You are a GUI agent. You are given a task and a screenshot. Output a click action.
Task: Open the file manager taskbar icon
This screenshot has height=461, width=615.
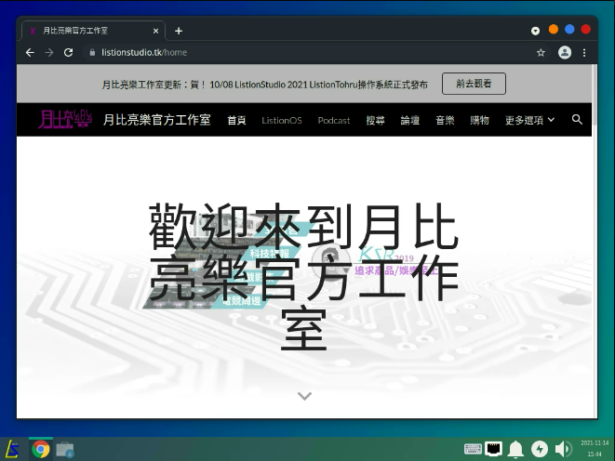pos(65,449)
